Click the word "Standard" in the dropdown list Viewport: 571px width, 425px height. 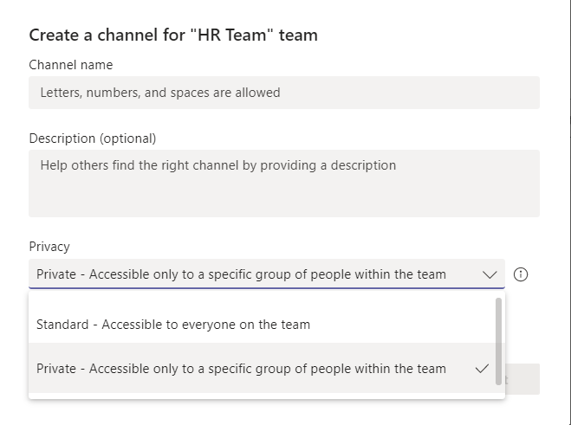pyautogui.click(x=62, y=325)
